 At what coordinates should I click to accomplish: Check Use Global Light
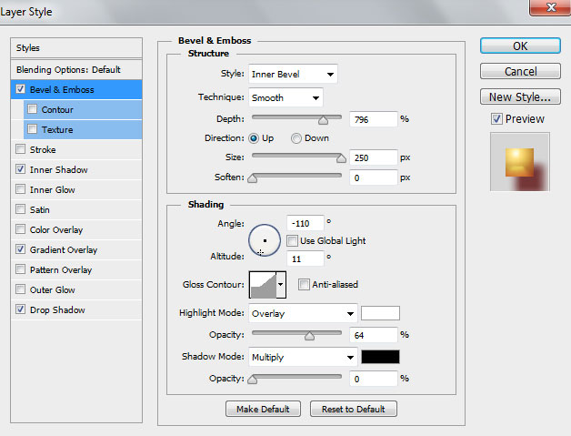(x=292, y=240)
